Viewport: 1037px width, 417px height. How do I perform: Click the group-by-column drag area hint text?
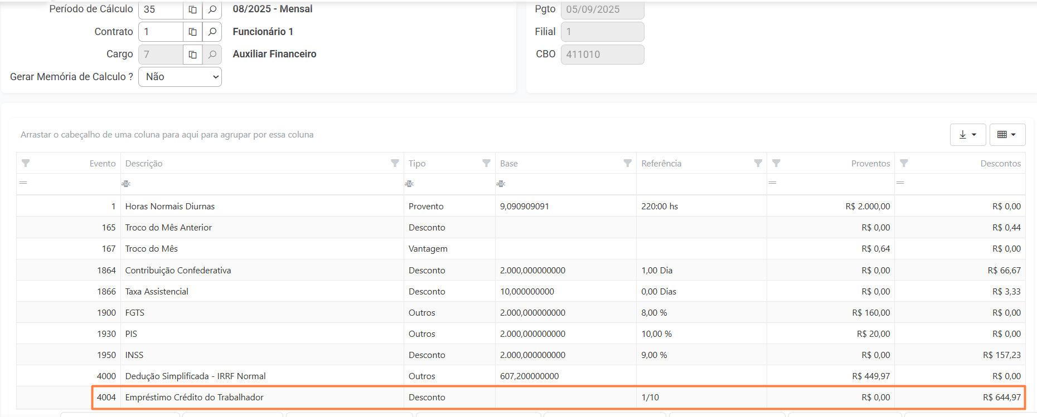click(167, 135)
